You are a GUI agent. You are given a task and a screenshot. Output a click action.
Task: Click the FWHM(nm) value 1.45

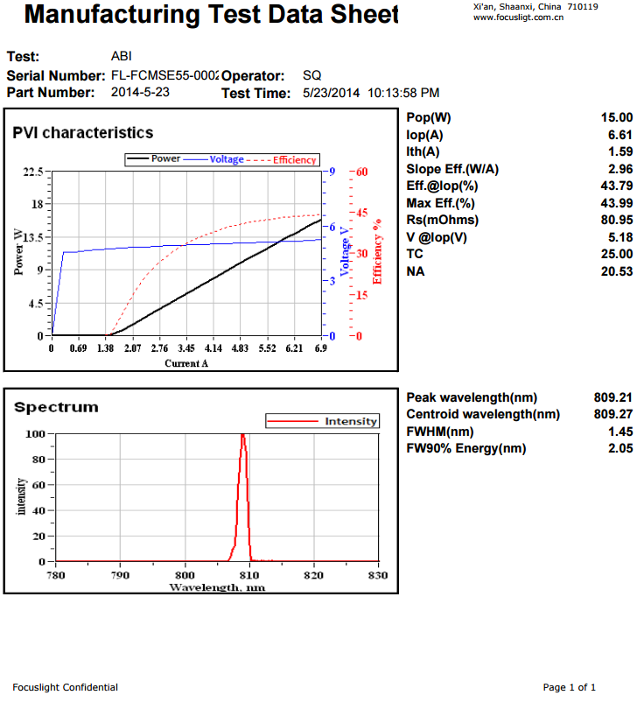[x=620, y=432]
